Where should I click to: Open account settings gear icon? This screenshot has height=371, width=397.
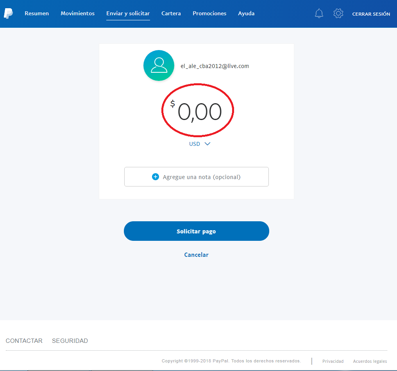coord(338,13)
